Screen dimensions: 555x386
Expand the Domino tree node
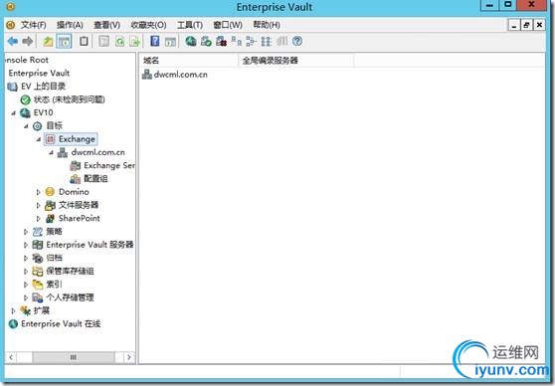coord(39,192)
